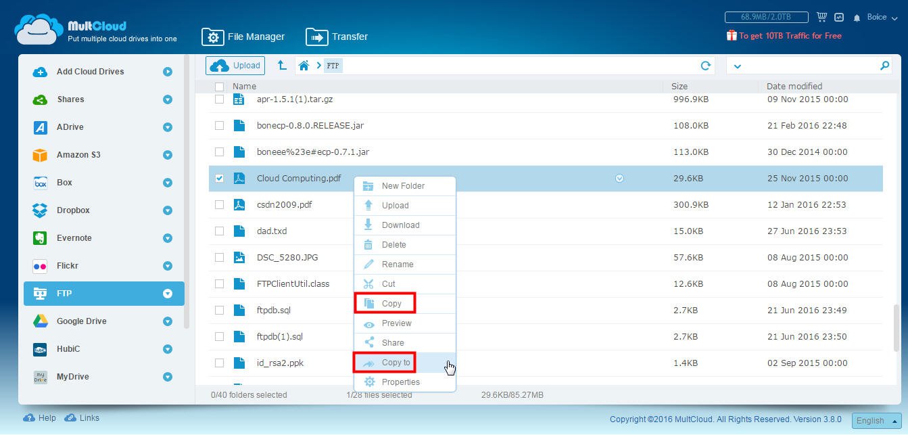Image resolution: width=908 pixels, height=435 pixels.
Task: Open the Boice account dropdown
Action: point(882,17)
